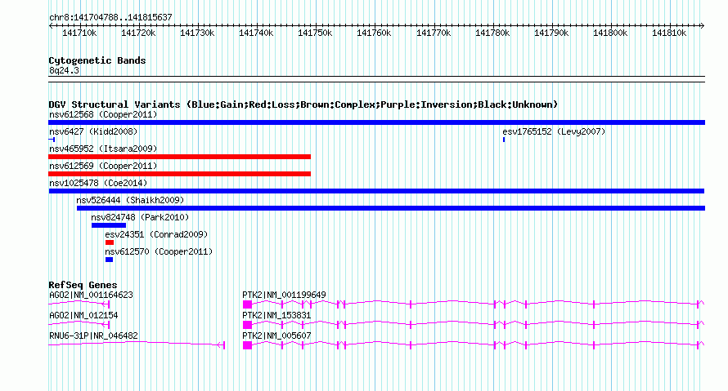Viewport: 728px width, 391px height.
Task: Open the AGO2|NM_001164623 gene label
Action: 91,295
